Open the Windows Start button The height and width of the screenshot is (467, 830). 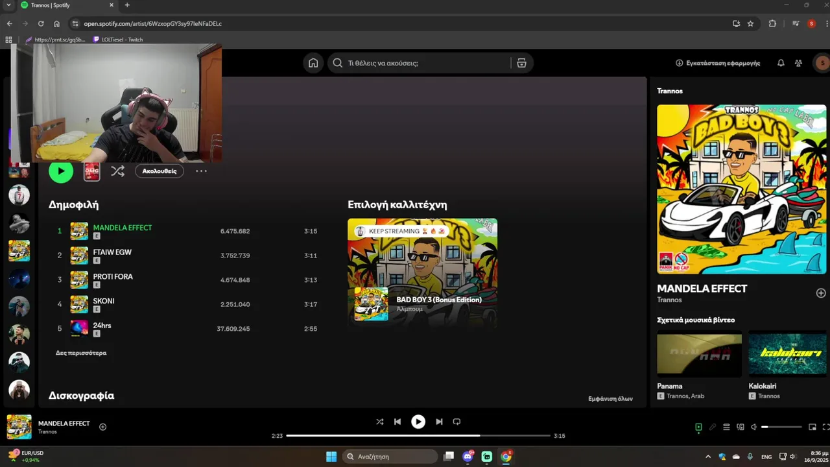(x=331, y=457)
